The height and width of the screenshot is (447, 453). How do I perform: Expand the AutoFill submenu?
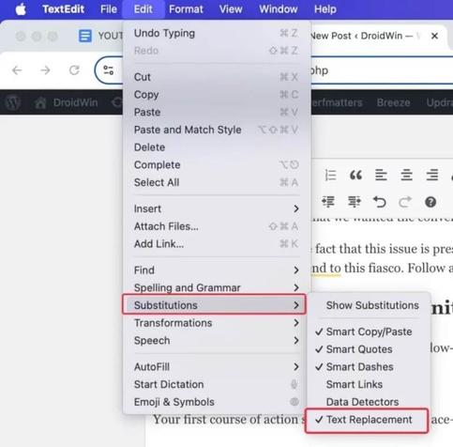[217, 367]
